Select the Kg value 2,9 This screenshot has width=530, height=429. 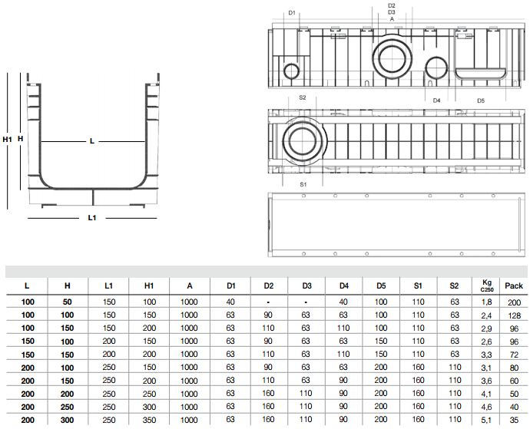click(486, 328)
